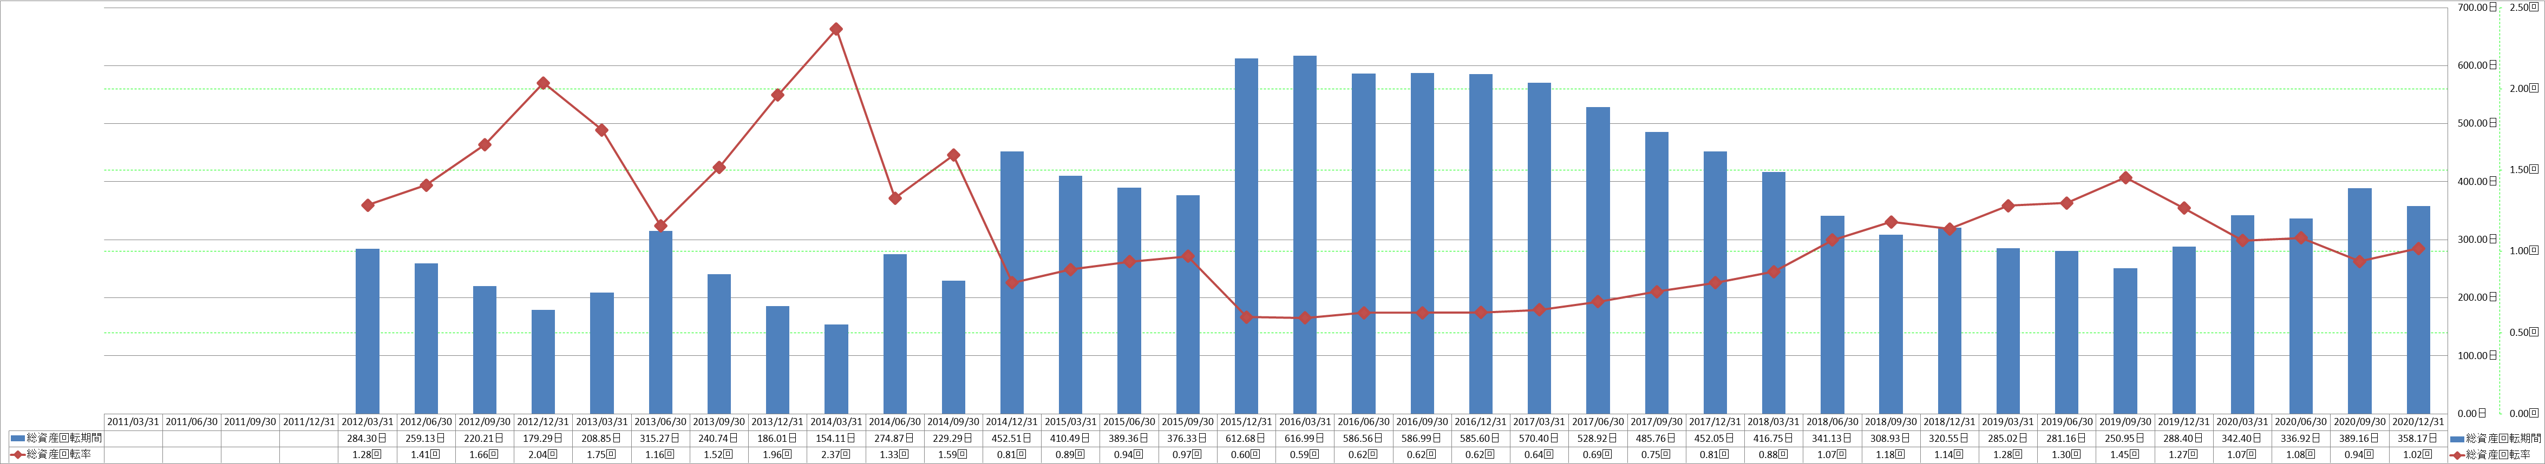The height and width of the screenshot is (464, 2545).
Task: Click the value 154.11日 in the table
Action: click(x=836, y=439)
